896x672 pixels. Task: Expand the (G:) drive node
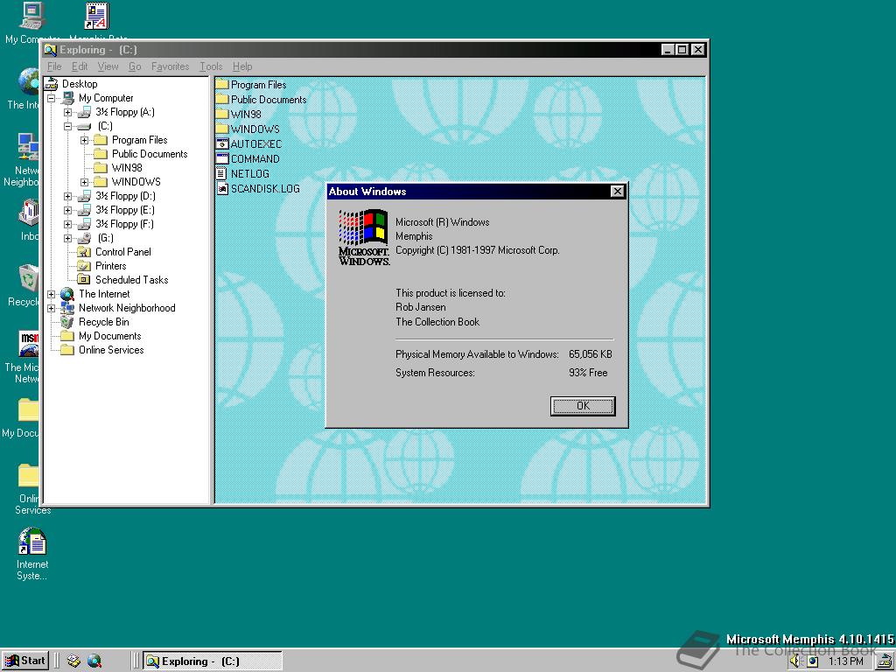(68, 238)
